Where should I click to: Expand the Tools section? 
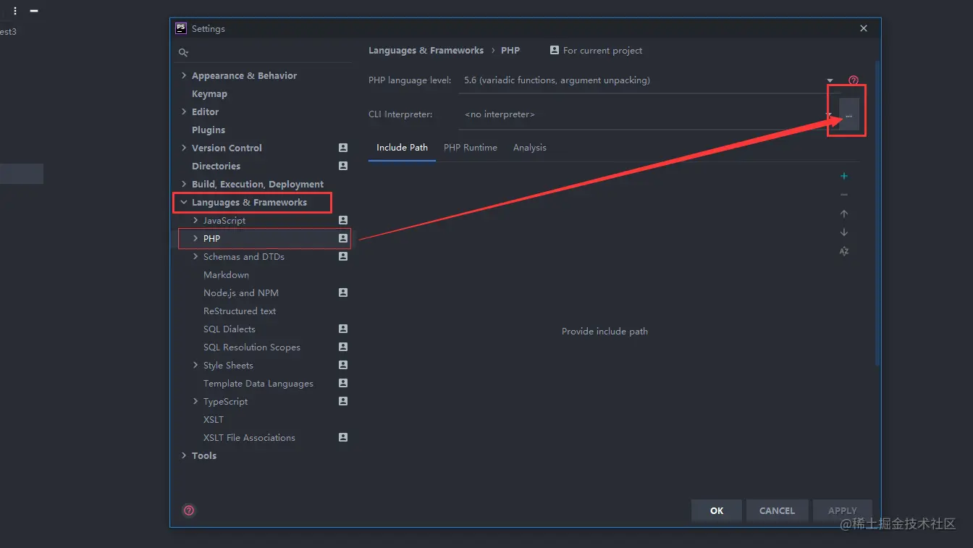tap(184, 455)
